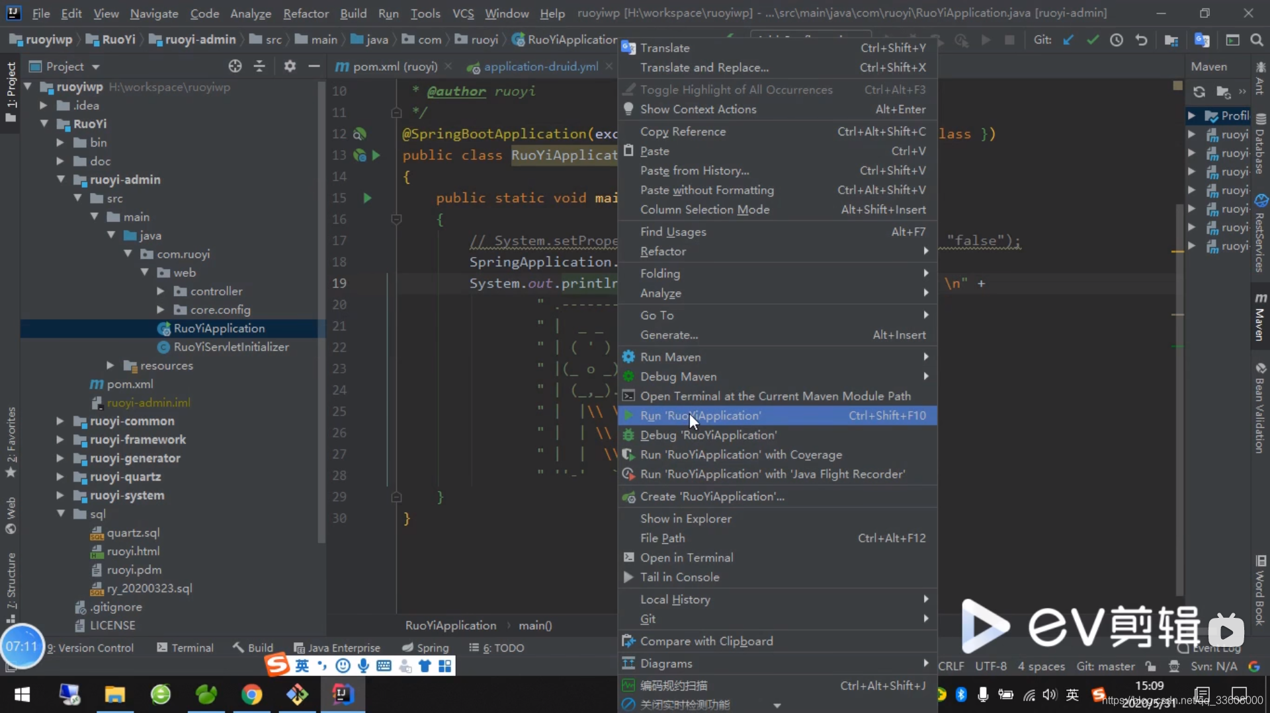Click locate-in-project target icon
1270x713 pixels.
[x=235, y=66]
